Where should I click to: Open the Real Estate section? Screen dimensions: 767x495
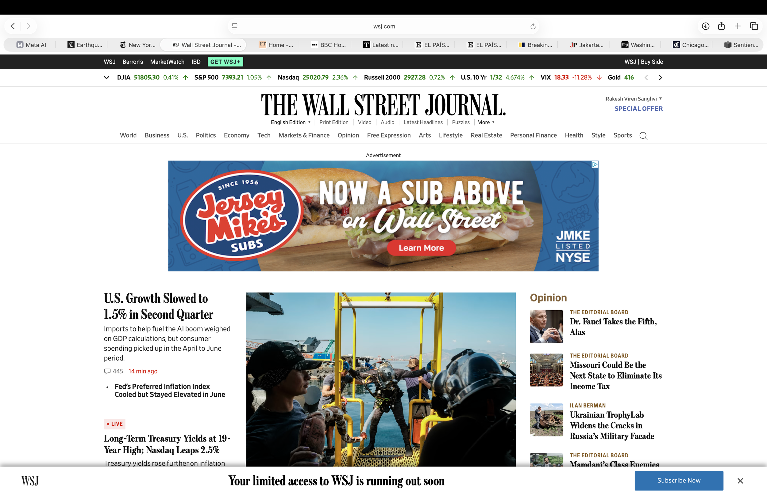pos(486,135)
